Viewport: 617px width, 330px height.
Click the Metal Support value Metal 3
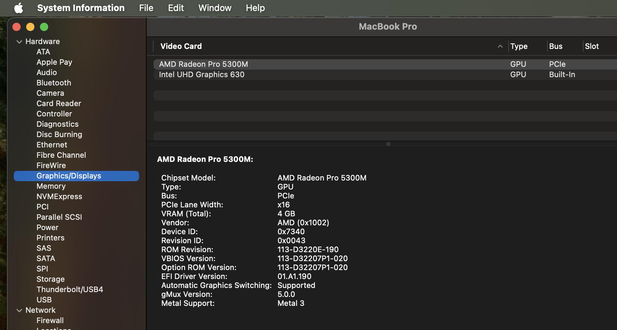(291, 303)
